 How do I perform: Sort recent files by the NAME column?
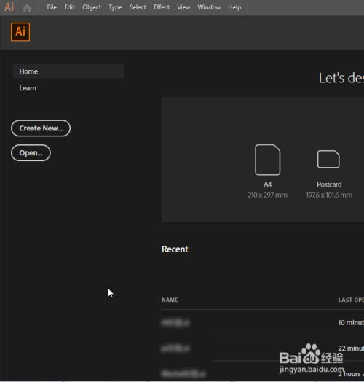170,300
